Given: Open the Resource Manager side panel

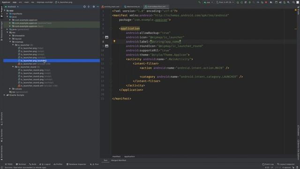Looking at the screenshot, I should tap(1, 31).
